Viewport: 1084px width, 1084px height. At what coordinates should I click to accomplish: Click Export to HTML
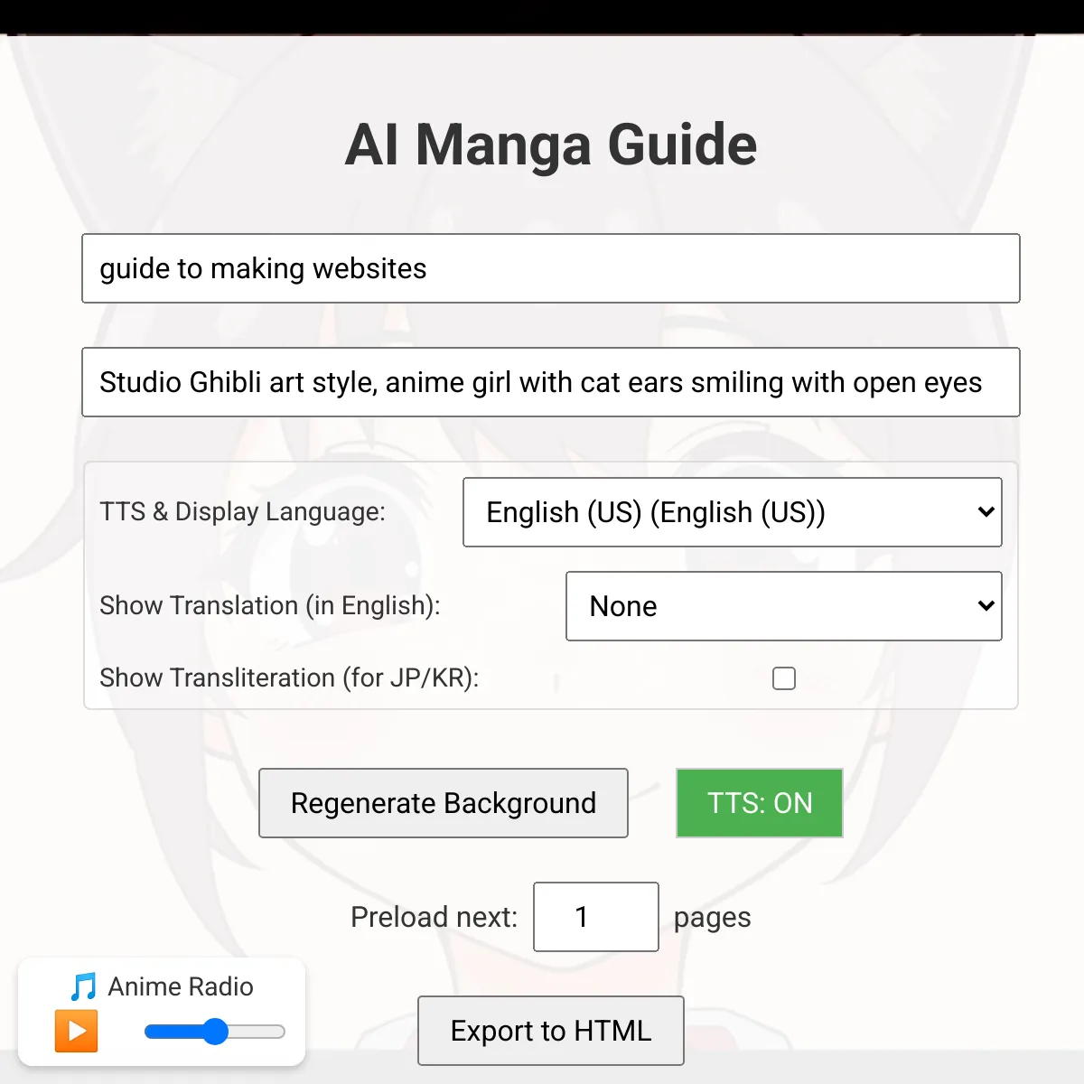point(550,1031)
